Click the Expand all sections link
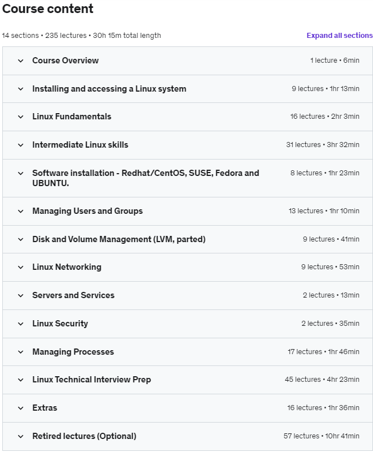 coord(340,35)
